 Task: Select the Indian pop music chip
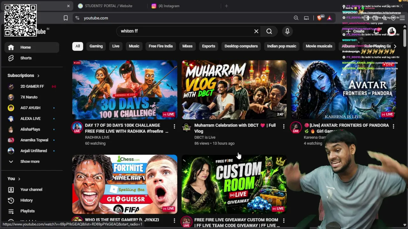click(x=281, y=46)
